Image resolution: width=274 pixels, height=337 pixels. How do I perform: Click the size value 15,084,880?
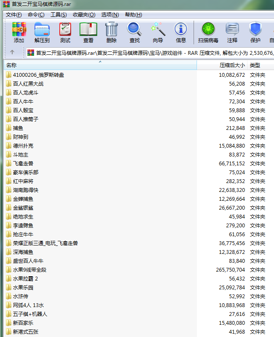(x=232, y=146)
